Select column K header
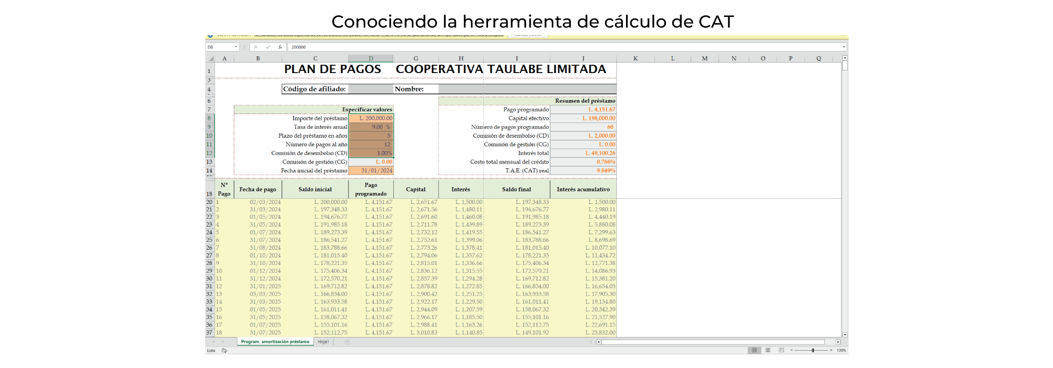Screen dimensions: 1053x368 (x=635, y=58)
